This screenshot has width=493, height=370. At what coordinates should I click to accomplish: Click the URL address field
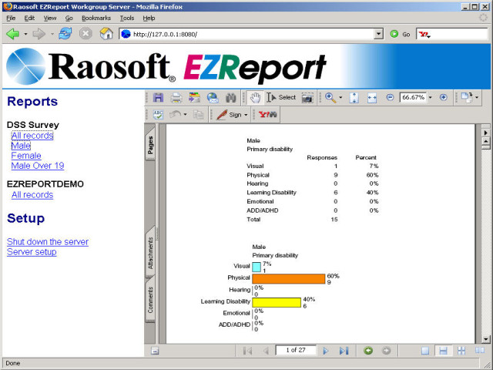point(246,34)
